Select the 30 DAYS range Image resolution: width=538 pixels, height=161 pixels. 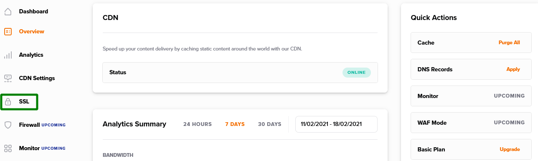click(269, 124)
